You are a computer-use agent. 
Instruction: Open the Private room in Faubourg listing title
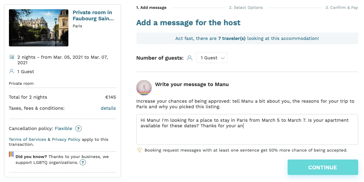[93, 15]
